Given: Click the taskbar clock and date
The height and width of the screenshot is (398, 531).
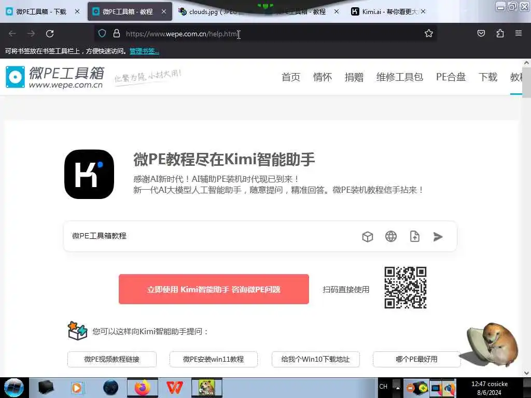Looking at the screenshot, I should [x=490, y=388].
